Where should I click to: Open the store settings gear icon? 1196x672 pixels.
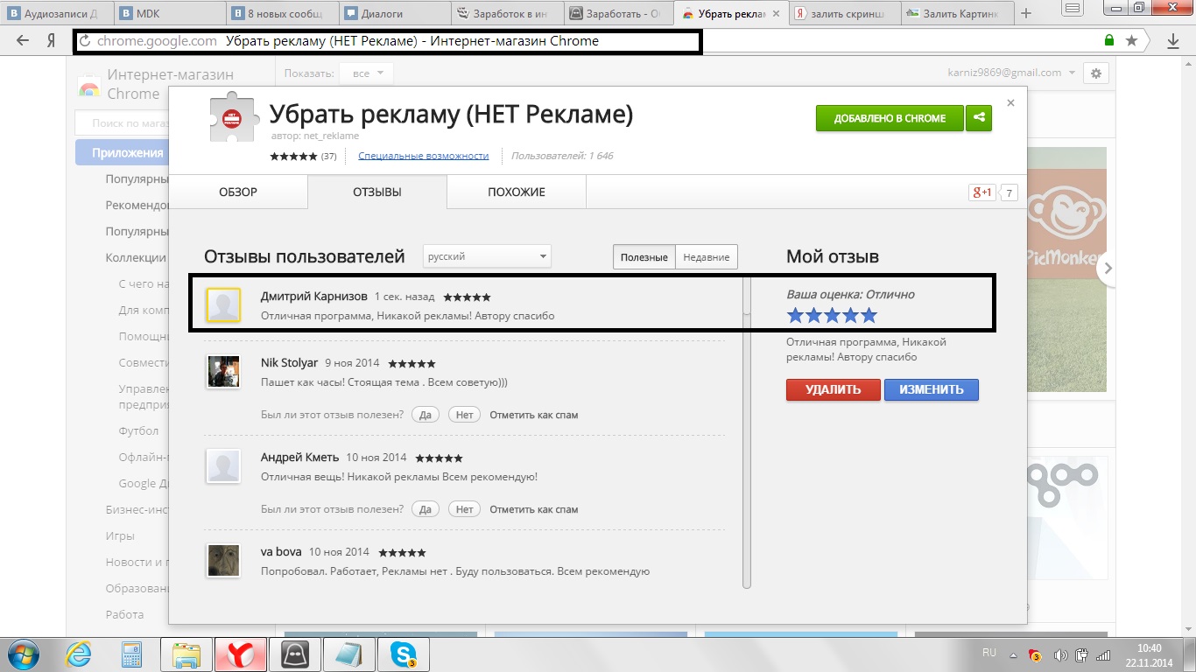click(1096, 73)
